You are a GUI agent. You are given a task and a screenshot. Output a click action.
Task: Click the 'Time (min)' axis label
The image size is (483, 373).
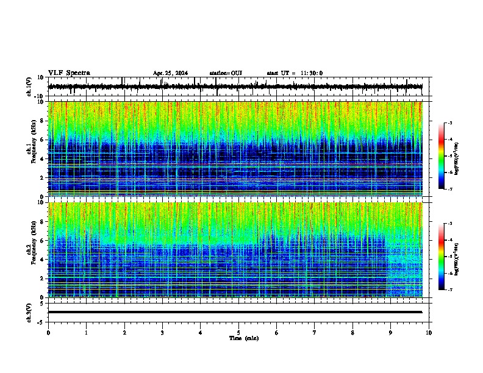(x=244, y=338)
